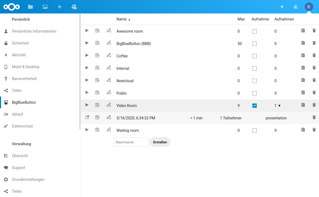Screen dimensions: 319x197
Task: Enable recording for Coffee room
Action: (255, 56)
